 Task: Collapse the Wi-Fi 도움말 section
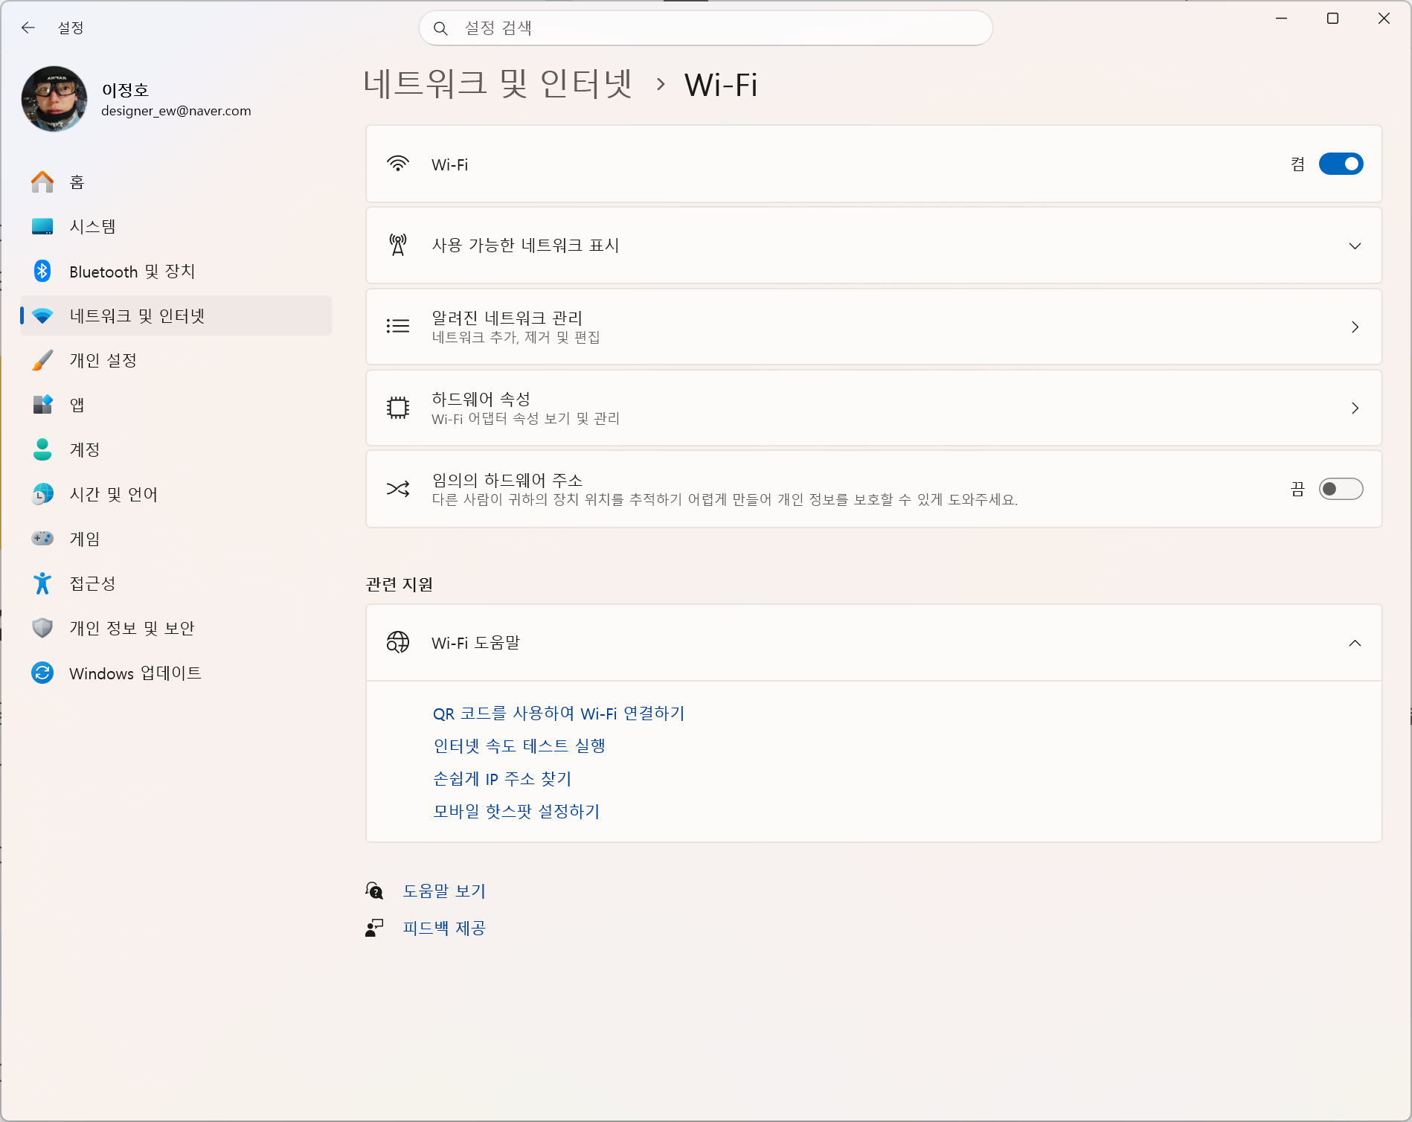click(1355, 643)
